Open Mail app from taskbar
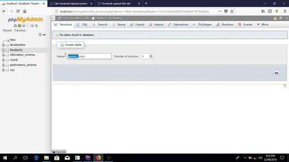This screenshot has width=289, height=162. [67, 158]
